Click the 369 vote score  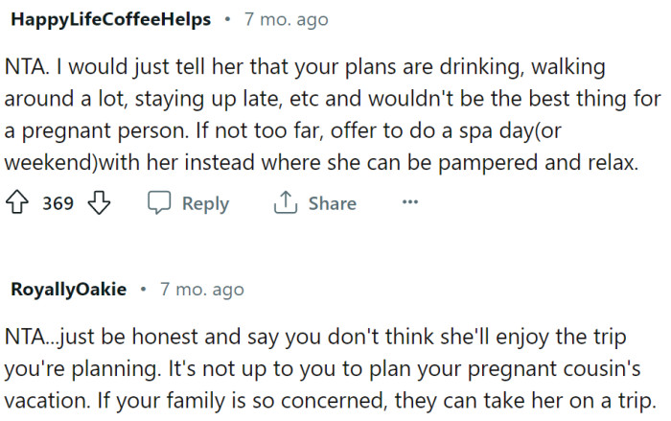(x=58, y=203)
